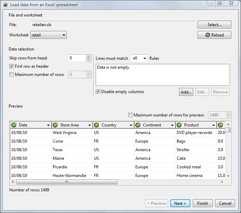Add a new matching rule

[x=186, y=92]
